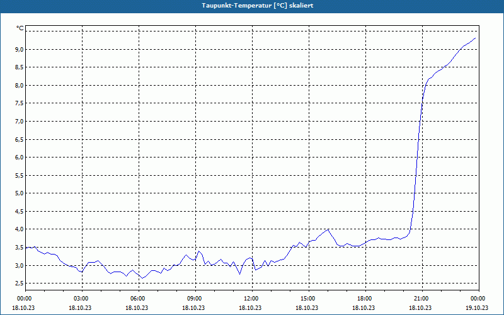Click the 5,5 y-axis value
504x315 pixels.
coord(20,175)
